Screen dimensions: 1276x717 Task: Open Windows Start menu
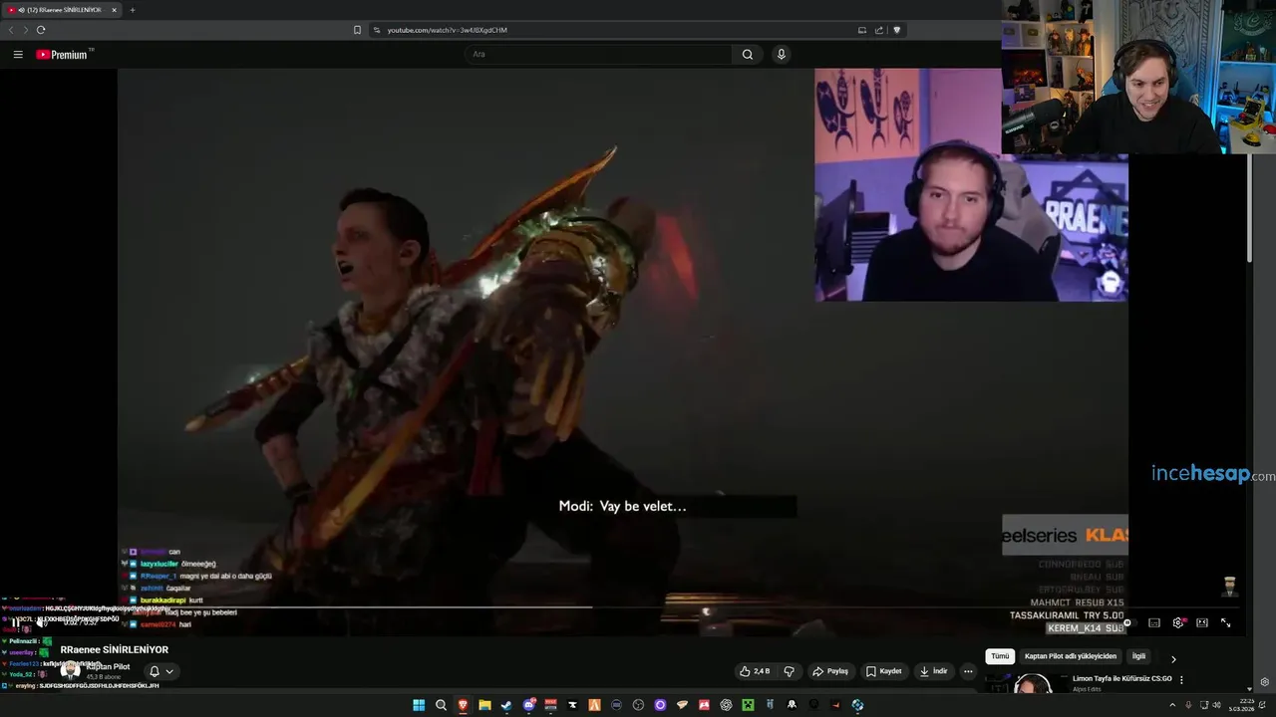419,705
